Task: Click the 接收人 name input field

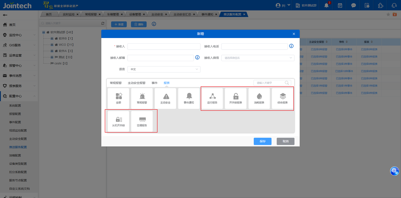Action: coord(164,46)
